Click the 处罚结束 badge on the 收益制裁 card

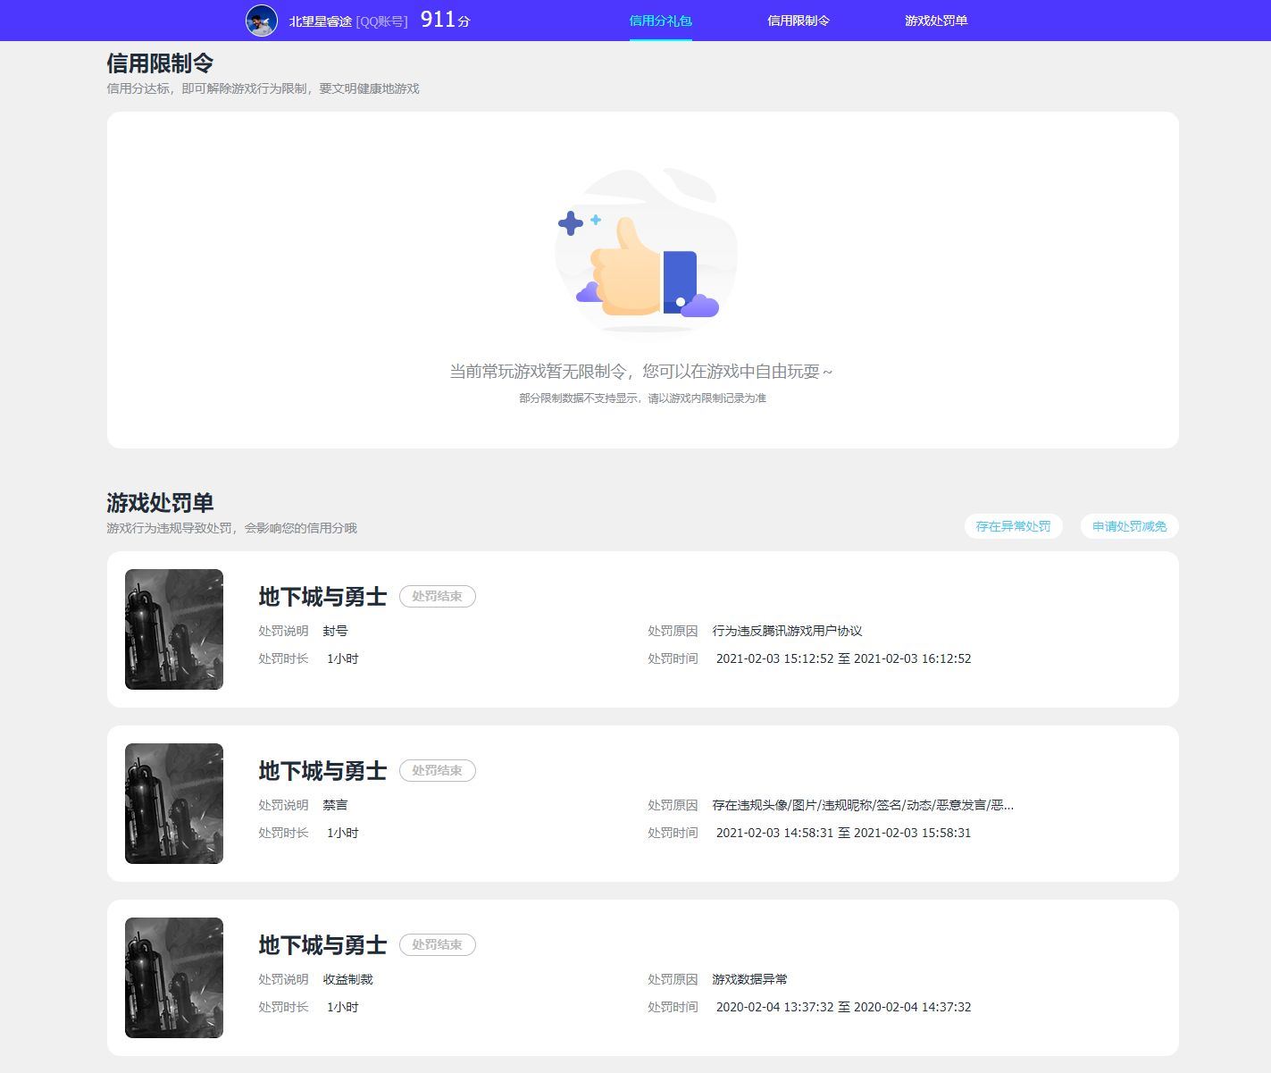438,944
